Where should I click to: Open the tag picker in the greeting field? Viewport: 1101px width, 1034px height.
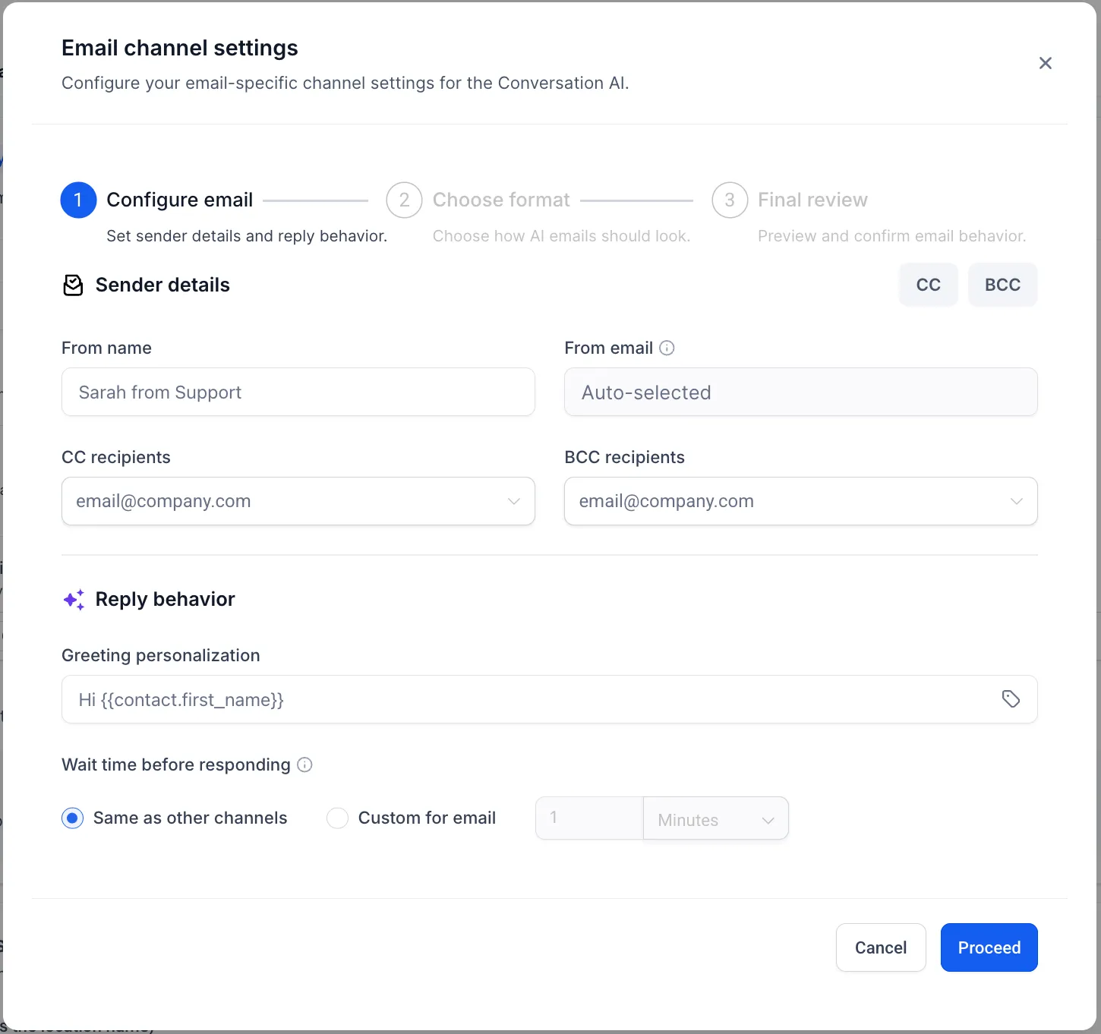[1011, 698]
